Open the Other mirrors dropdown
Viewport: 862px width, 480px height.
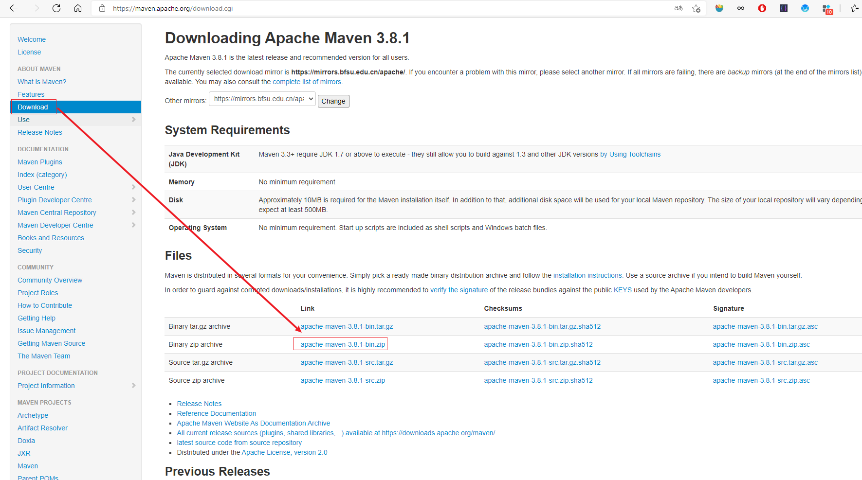pos(262,99)
